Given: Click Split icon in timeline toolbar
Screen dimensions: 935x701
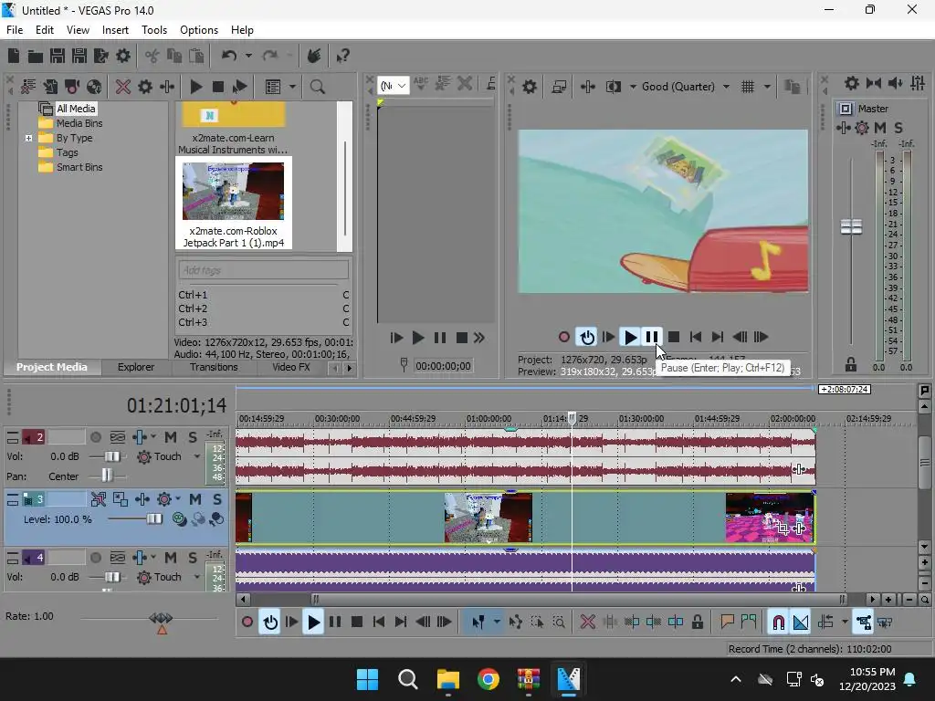Looking at the screenshot, I should (676, 623).
